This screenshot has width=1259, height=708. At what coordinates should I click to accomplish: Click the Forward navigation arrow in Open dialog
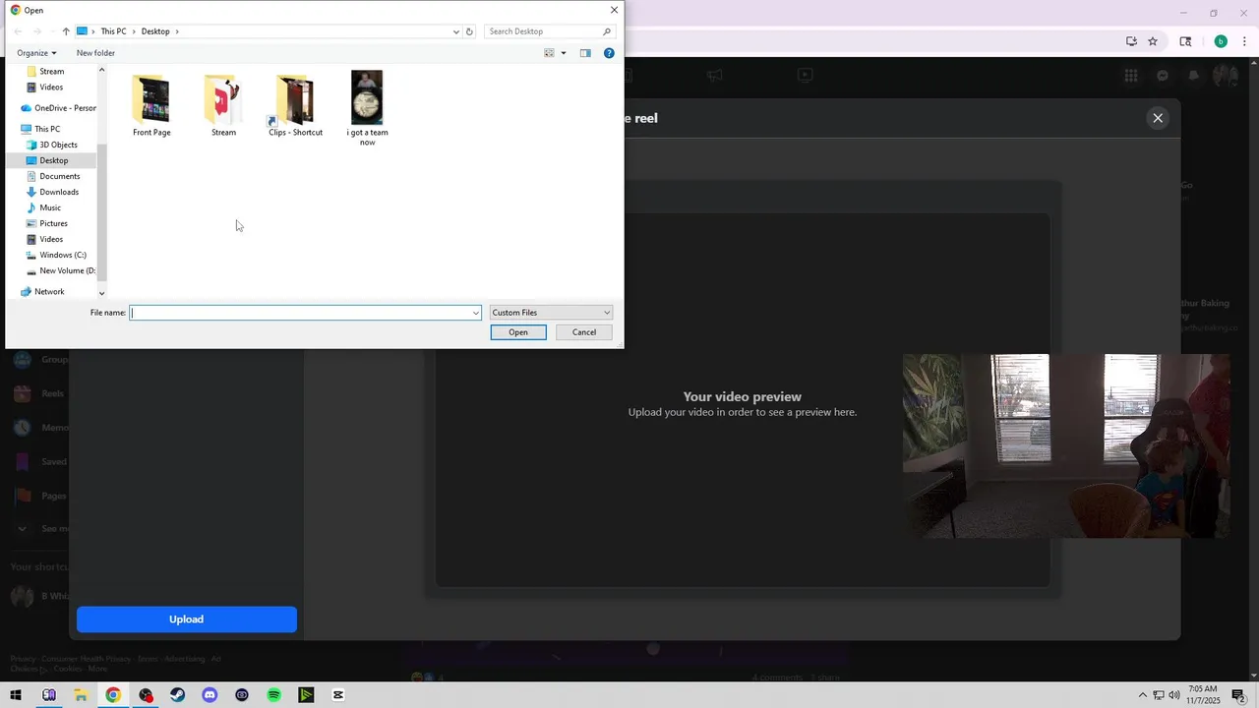(x=36, y=31)
